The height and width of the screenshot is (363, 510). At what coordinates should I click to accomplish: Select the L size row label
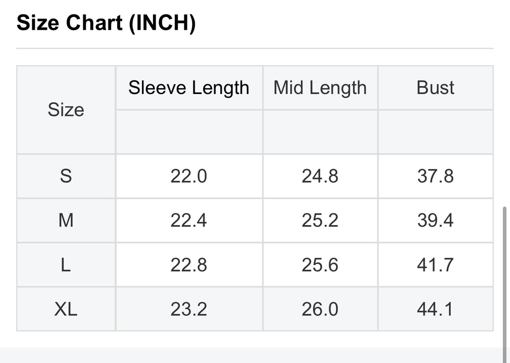[x=66, y=265]
